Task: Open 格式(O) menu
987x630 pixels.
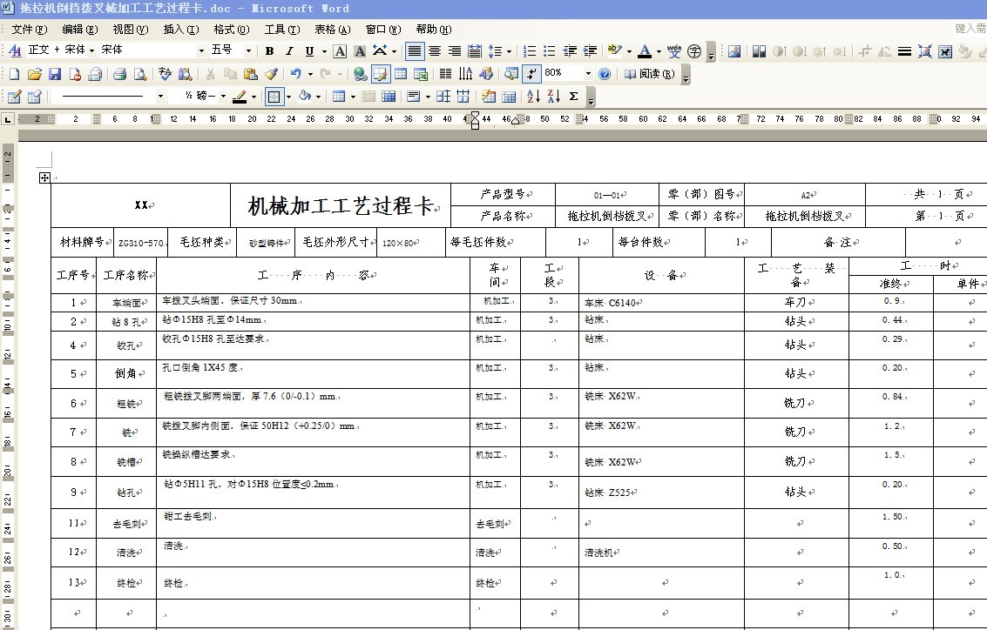Action: tap(231, 29)
